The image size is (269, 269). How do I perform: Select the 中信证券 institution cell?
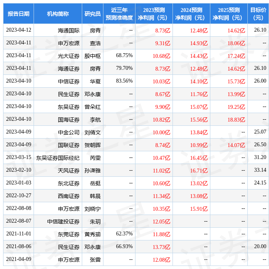69,81
